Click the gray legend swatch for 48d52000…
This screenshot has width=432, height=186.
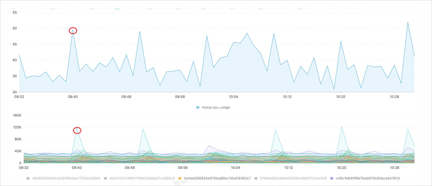click(x=28, y=178)
